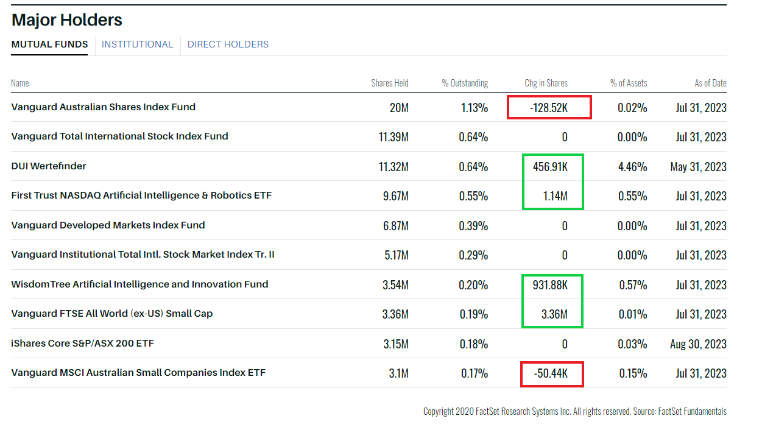Click the % Outstanding column header
The width and height of the screenshot is (762, 427).
[465, 83]
